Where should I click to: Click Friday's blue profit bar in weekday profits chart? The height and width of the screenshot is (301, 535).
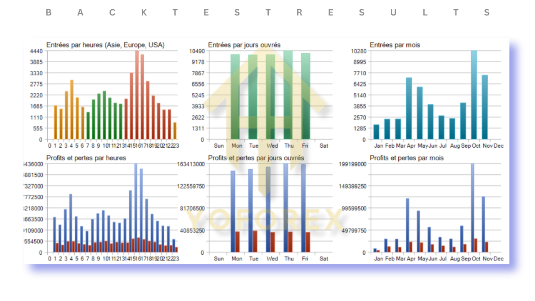coord(303,208)
